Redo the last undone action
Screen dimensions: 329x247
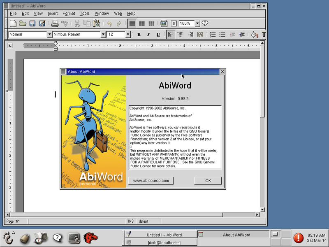119,23
